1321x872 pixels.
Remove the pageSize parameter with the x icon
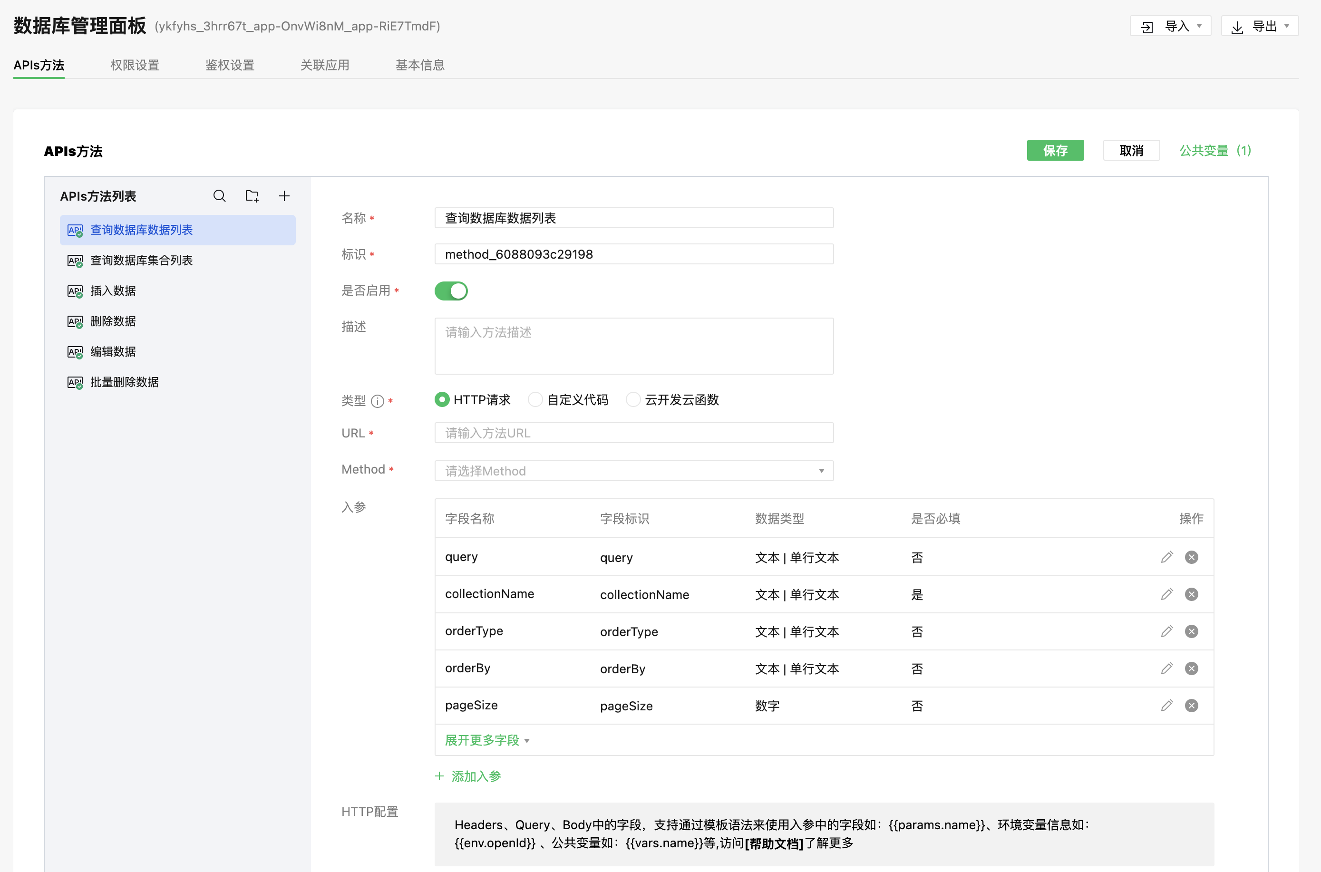coord(1191,706)
